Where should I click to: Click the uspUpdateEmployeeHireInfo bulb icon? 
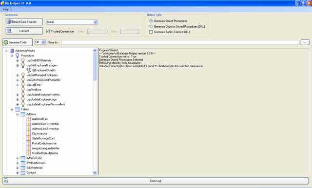point(23,94)
